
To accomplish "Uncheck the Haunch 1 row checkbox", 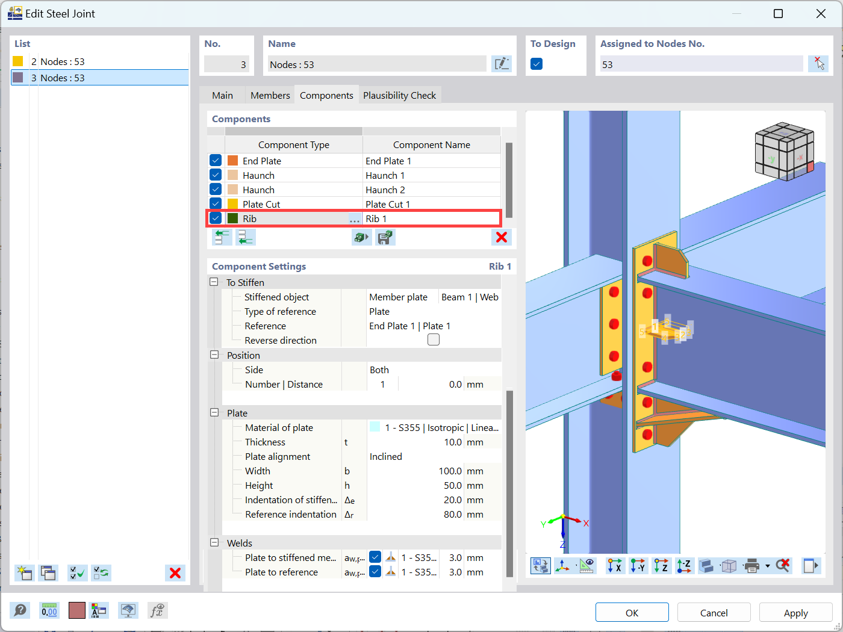I will [216, 175].
